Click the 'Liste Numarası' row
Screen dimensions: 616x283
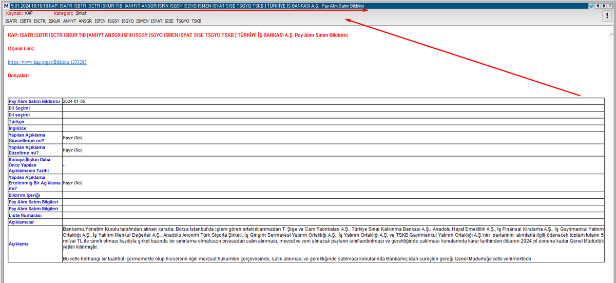pos(306,216)
